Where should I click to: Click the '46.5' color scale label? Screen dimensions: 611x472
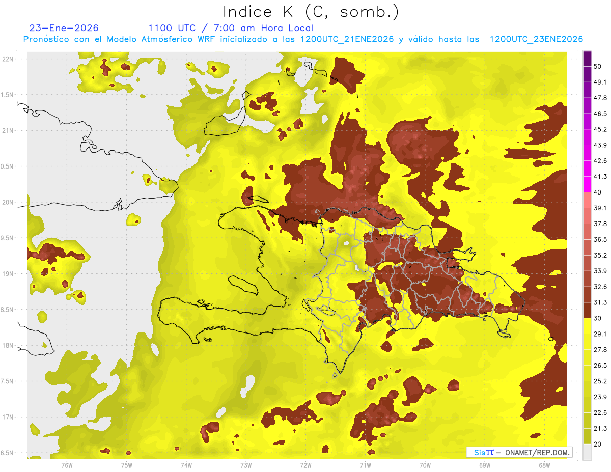[600, 114]
